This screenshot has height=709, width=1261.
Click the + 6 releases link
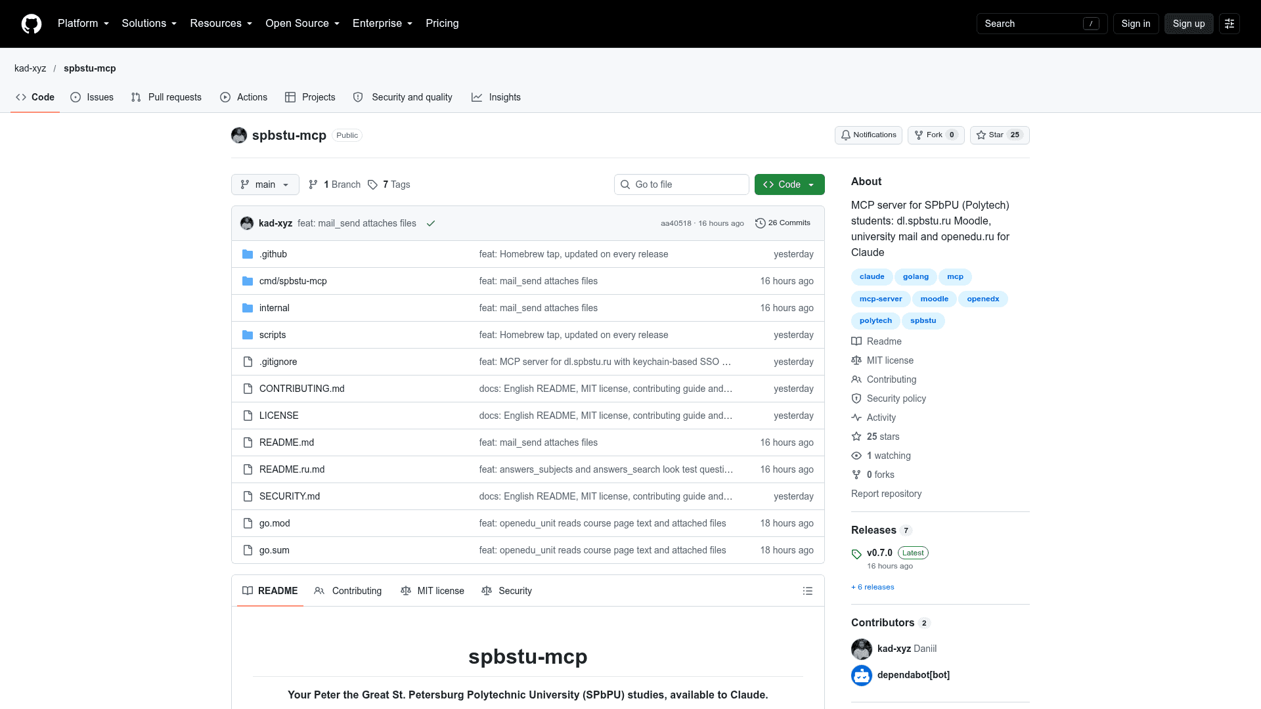873,587
